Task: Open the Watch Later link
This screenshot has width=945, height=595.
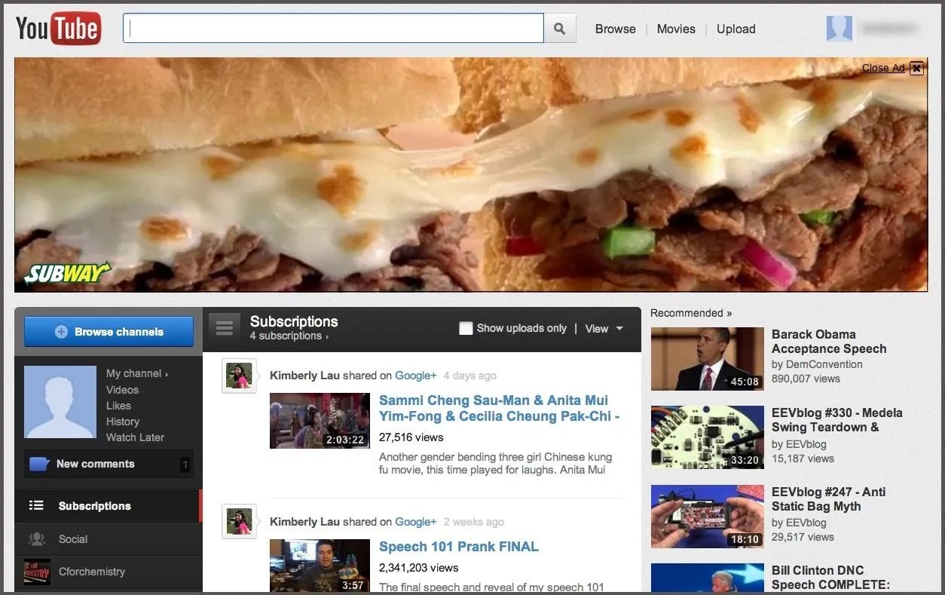Action: pyautogui.click(x=135, y=437)
